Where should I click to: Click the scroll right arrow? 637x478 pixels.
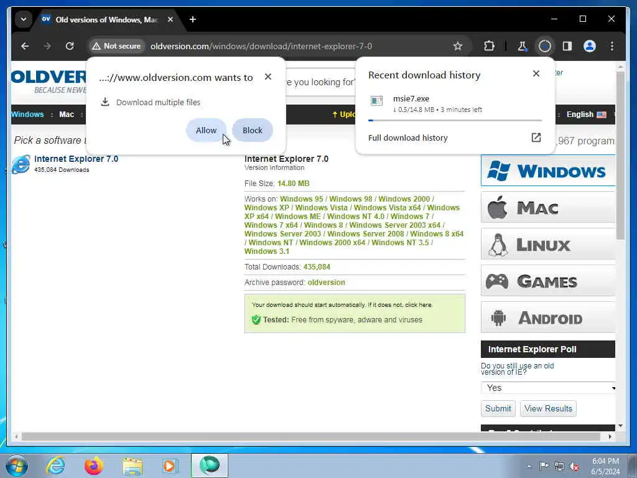pyautogui.click(x=610, y=436)
